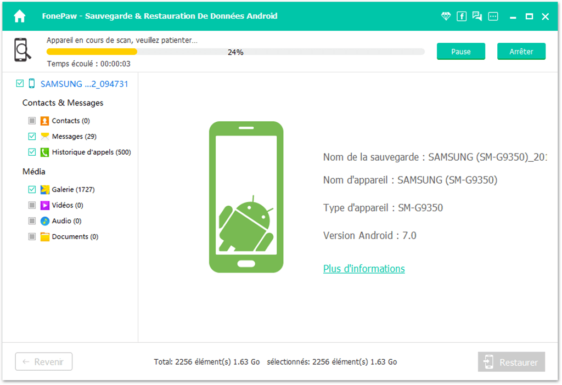This screenshot has height=385, width=562.
Task: Uncheck the Galerie (1727) checkbox
Action: click(x=32, y=189)
